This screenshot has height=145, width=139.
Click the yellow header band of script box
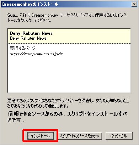point(69,36)
